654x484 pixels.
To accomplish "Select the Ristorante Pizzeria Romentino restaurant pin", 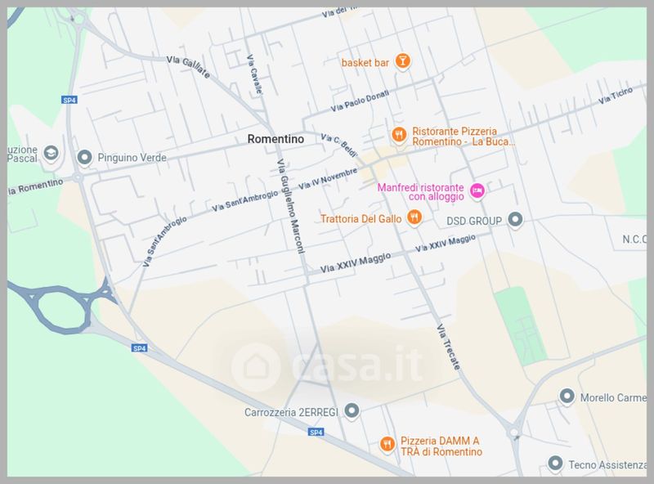I will (x=399, y=135).
